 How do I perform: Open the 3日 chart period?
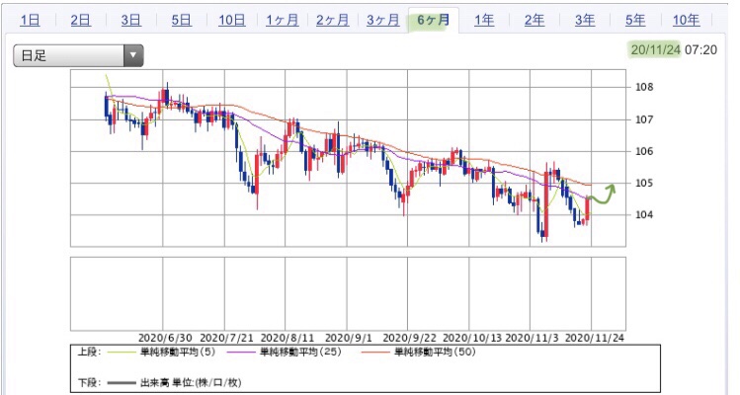tap(130, 20)
